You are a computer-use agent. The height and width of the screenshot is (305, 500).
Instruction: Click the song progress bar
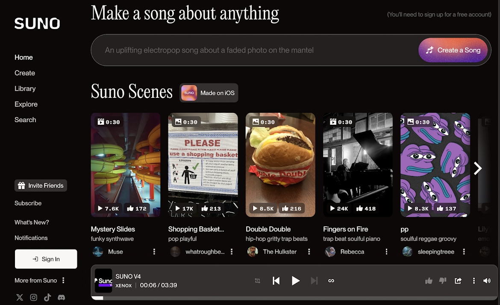click(294, 298)
